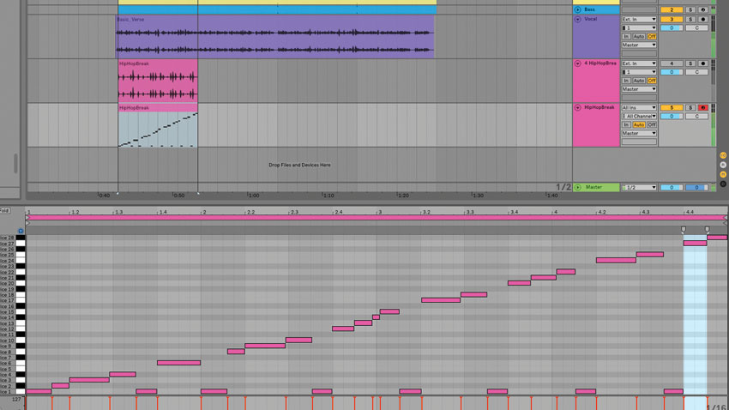Click the Slice 14 piano key

point(21,317)
